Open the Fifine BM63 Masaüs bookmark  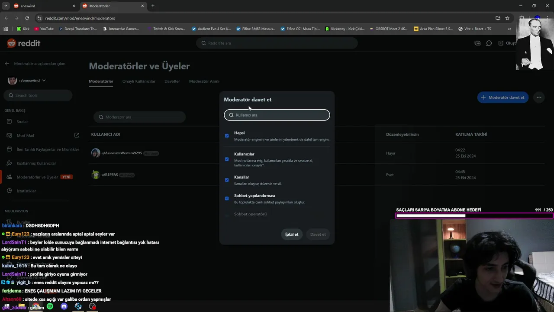256,29
